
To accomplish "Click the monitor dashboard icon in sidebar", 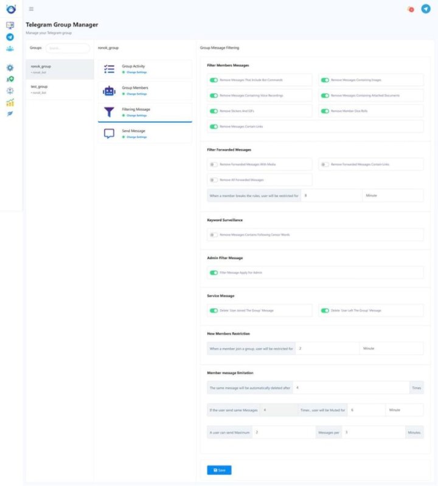I will tap(10, 26).
